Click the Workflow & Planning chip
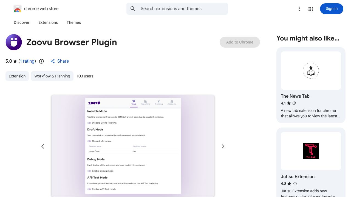This screenshot has height=197, width=351. click(52, 76)
